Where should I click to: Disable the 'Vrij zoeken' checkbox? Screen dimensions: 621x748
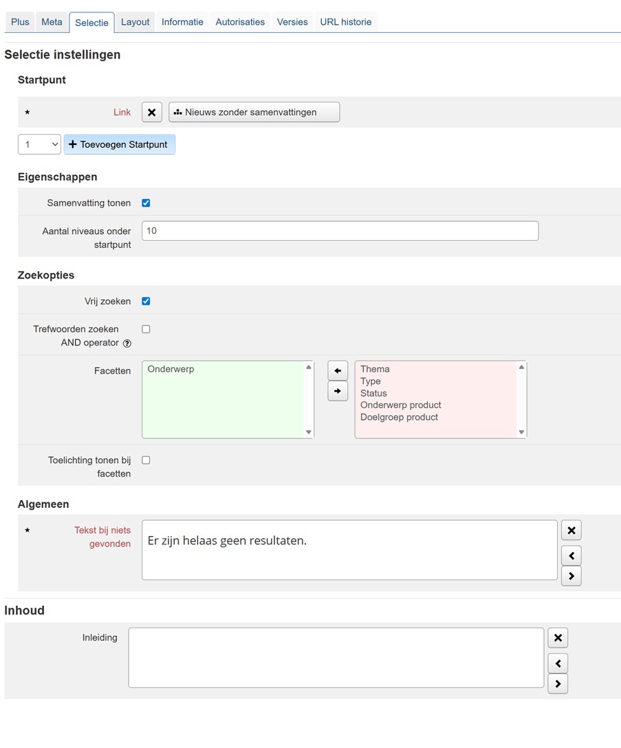click(x=146, y=301)
